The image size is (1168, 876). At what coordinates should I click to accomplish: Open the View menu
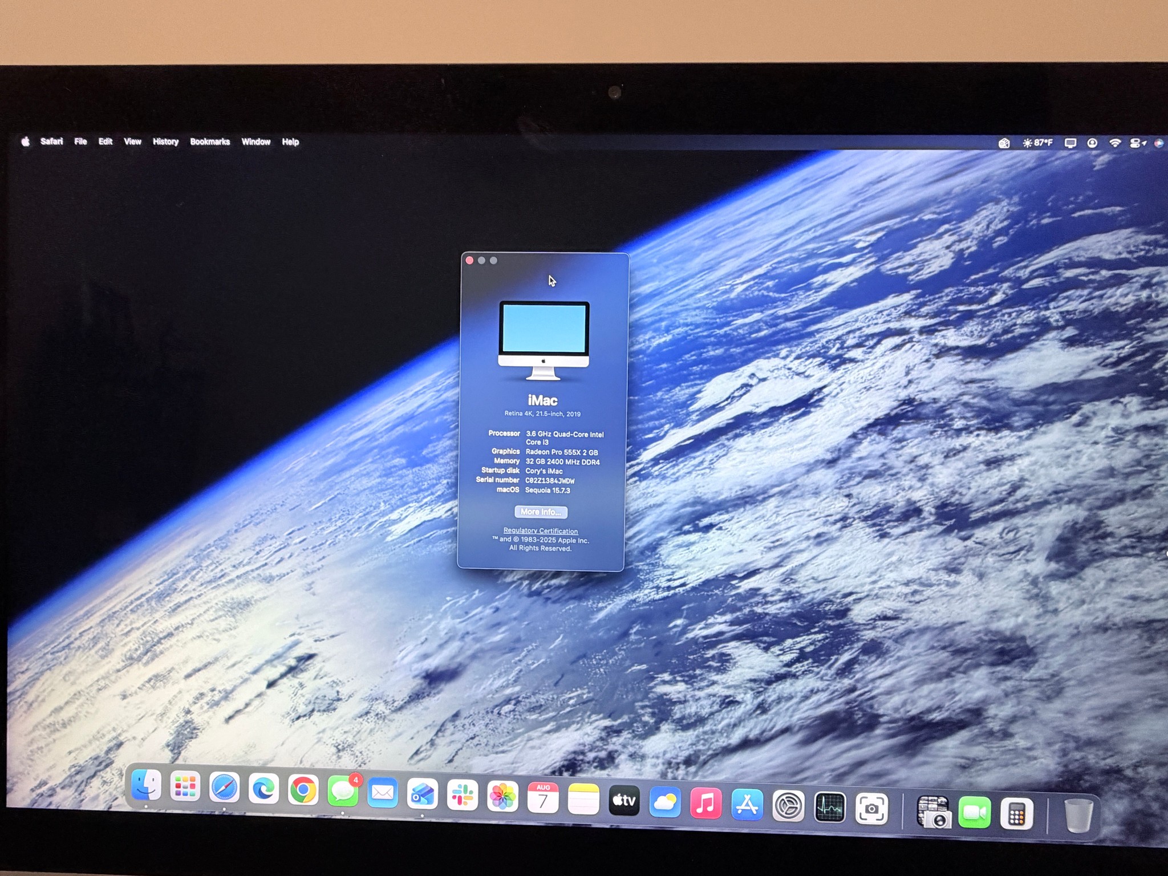click(x=132, y=141)
